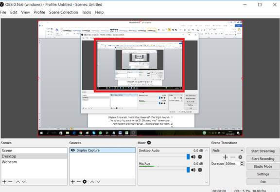280x192 pixels.
Task: Open the Fade transition dropdown
Action: click(x=227, y=150)
